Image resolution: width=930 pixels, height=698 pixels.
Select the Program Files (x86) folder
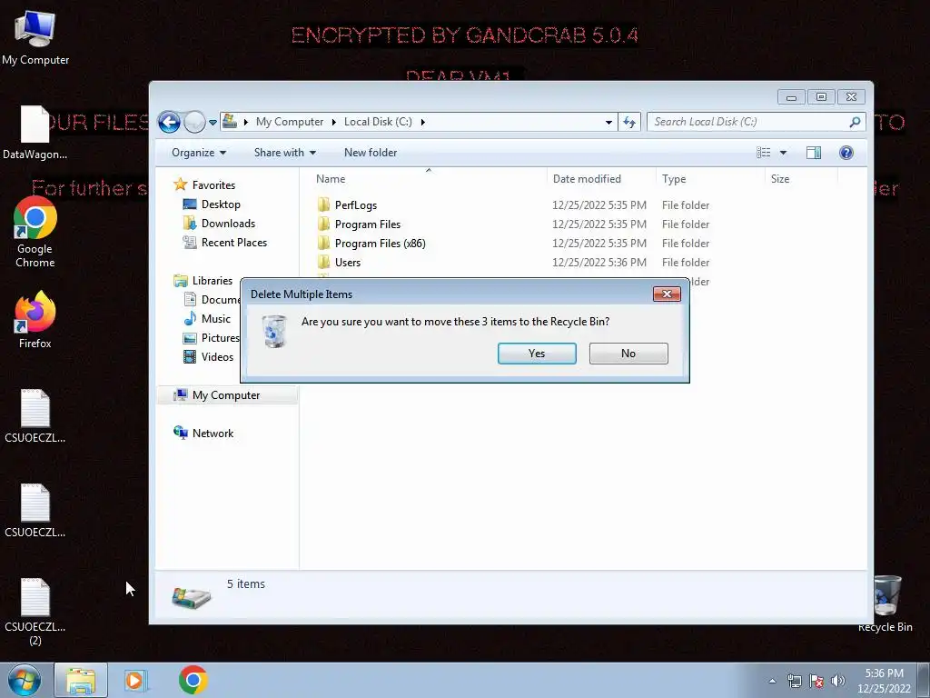(x=381, y=244)
